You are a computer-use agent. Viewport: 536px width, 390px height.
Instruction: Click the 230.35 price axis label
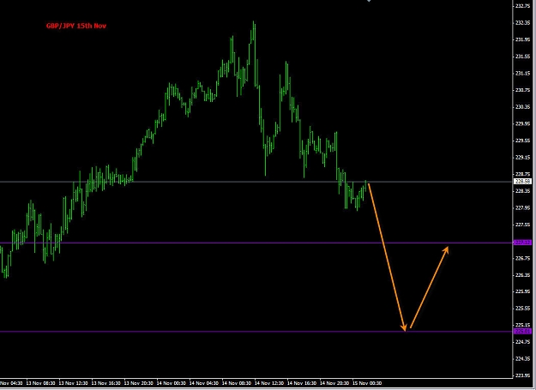[522, 107]
